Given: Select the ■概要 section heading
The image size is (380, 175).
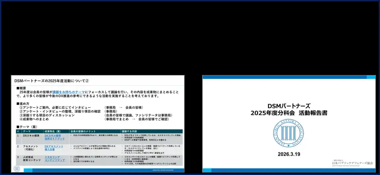Looking at the screenshot, I should click(21, 88).
